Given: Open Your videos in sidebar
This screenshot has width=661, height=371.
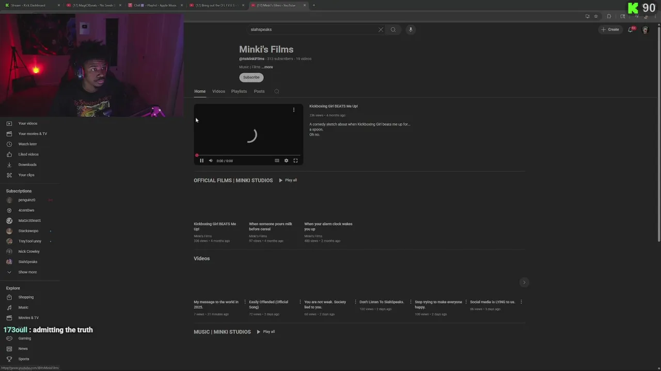Looking at the screenshot, I should (29, 124).
